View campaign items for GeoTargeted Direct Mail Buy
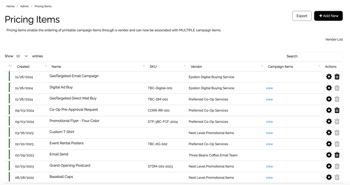 tap(270, 99)
